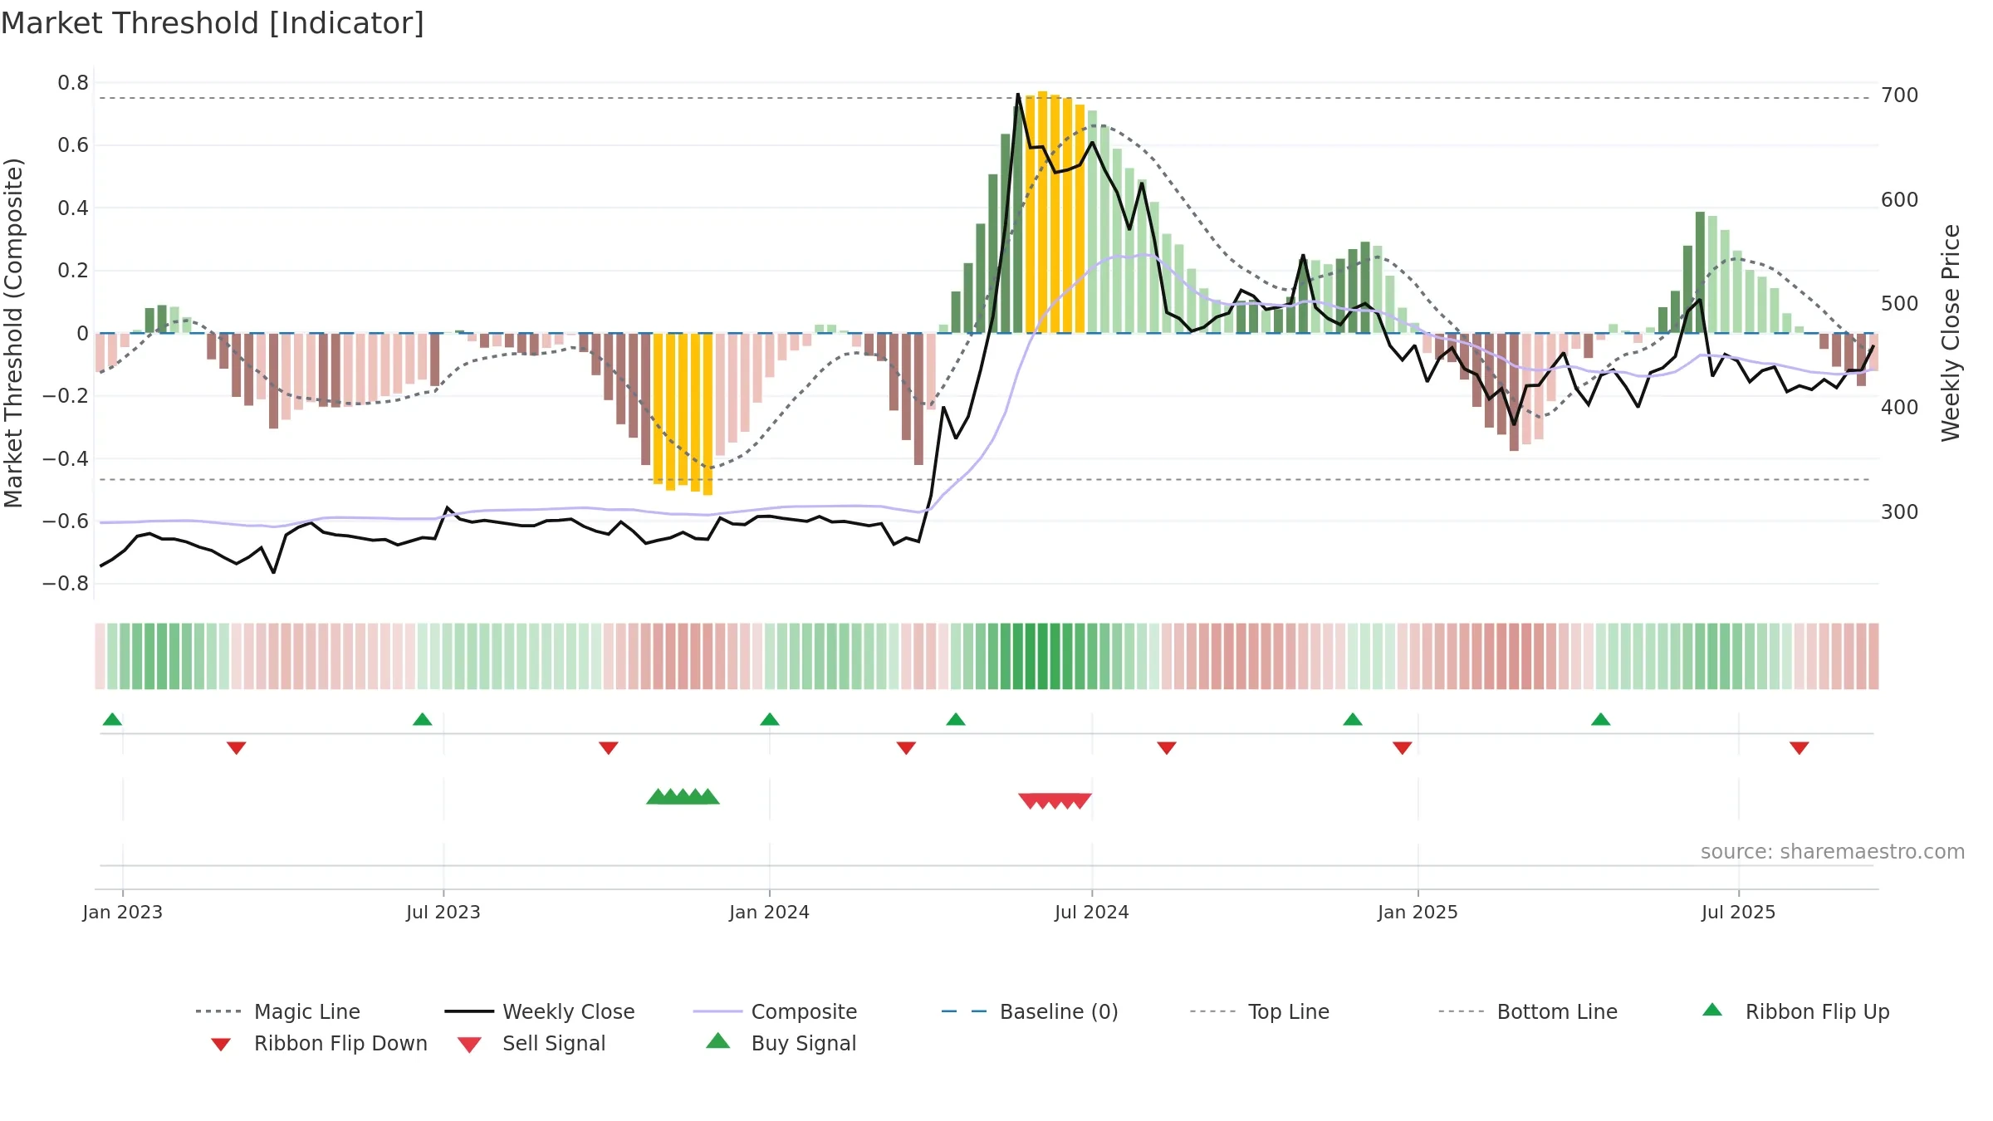This screenshot has height=1121, width=1993.
Task: Toggle the Buy Signal legend entry
Action: (781, 1043)
